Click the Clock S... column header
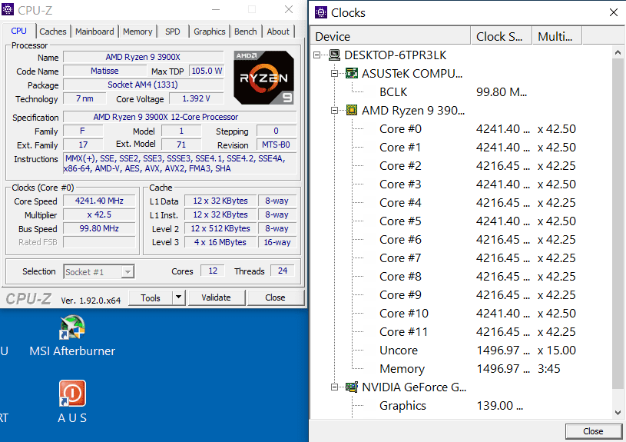The image size is (626, 442). point(501,36)
